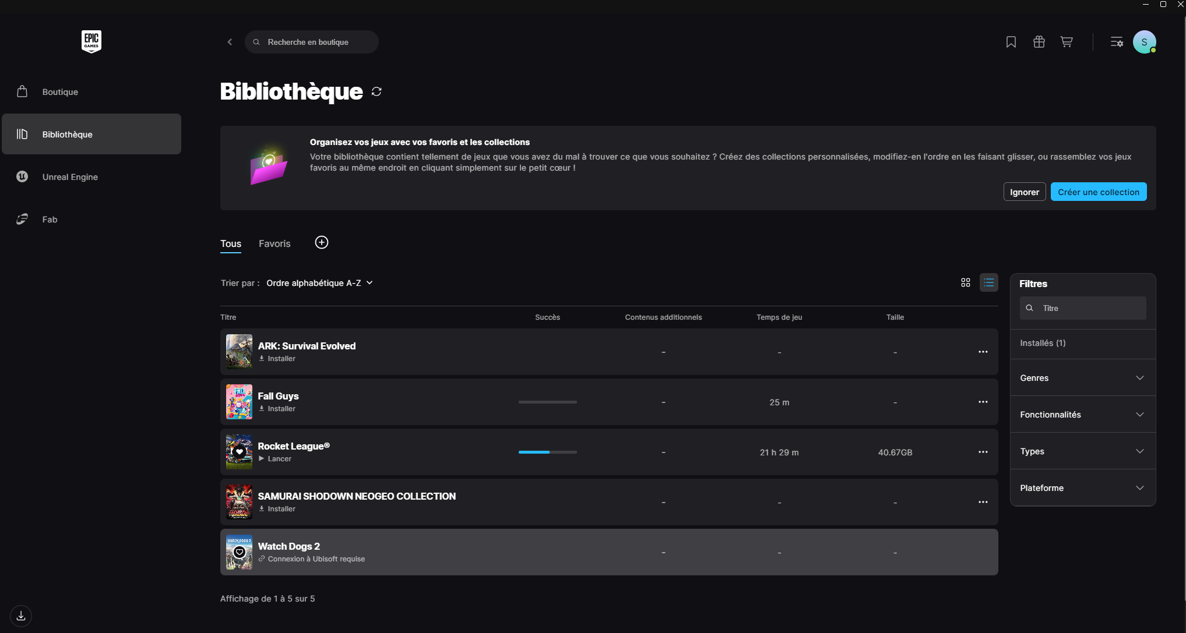Install ARK: Survival Evolved
The image size is (1186, 633).
277,359
